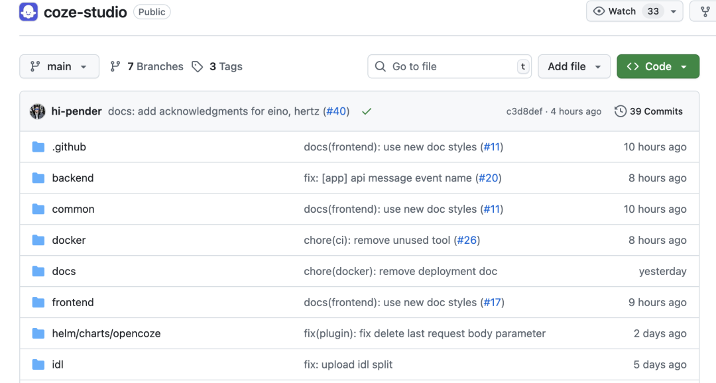Click the green commit status checkmark
The width and height of the screenshot is (716, 383).
tap(367, 111)
